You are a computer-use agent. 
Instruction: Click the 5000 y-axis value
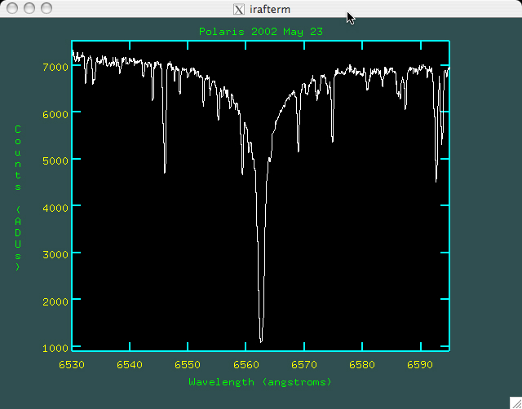[x=55, y=161]
